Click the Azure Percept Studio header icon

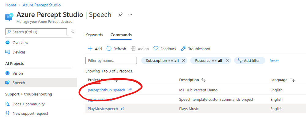click(9, 17)
